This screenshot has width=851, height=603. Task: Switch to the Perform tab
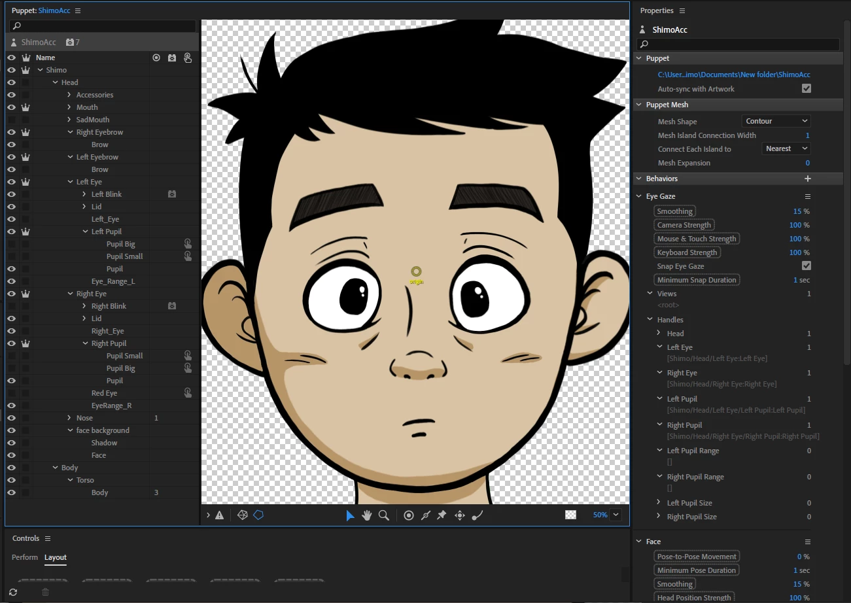point(25,557)
